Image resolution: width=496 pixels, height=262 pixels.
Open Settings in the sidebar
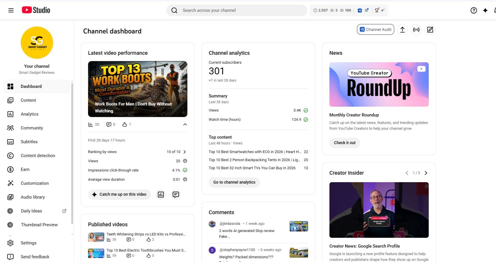37,243
